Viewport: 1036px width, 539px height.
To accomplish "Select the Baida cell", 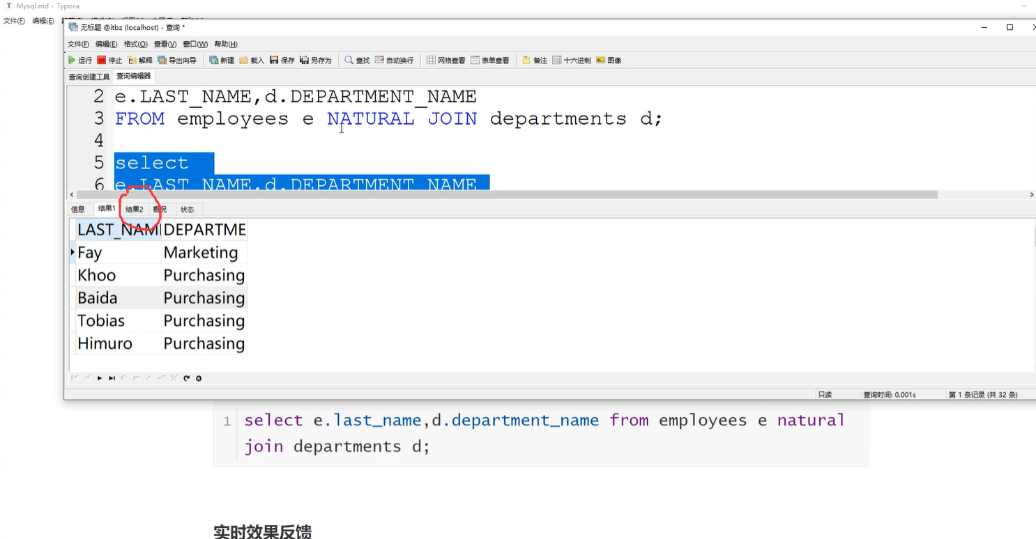I will tap(119, 298).
